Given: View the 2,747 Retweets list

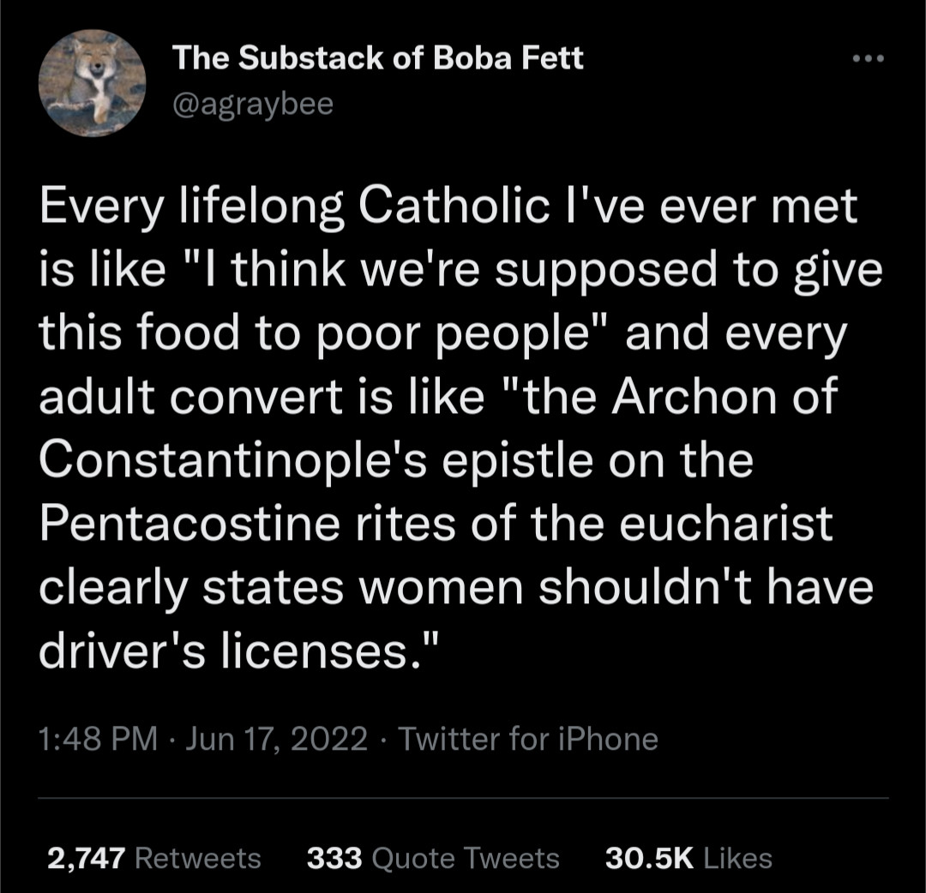Looking at the screenshot, I should (x=154, y=858).
